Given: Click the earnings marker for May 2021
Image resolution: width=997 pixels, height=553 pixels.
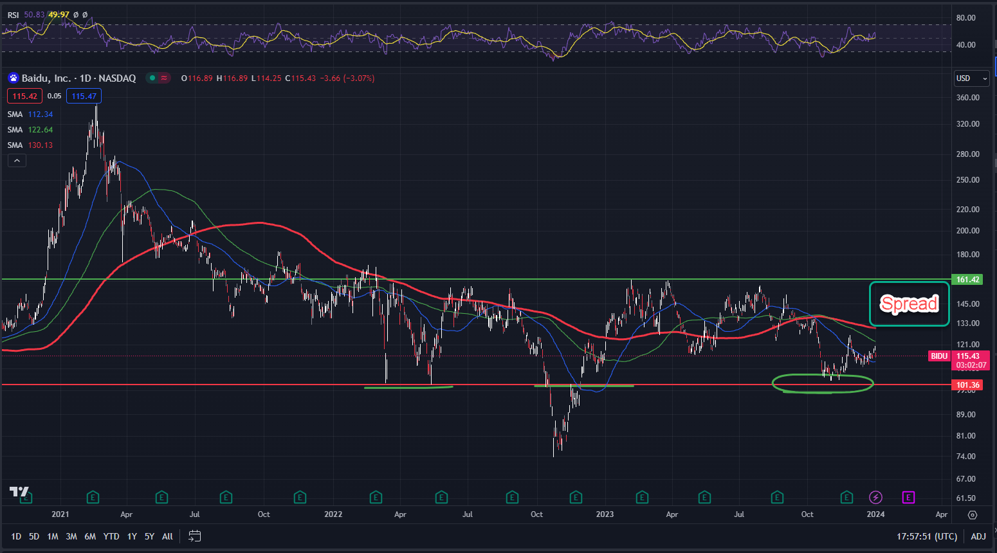Looking at the screenshot, I should [x=161, y=497].
